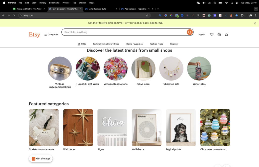Open Control Centre icon in menu bar
The image size is (259, 167).
(x=237, y=3)
